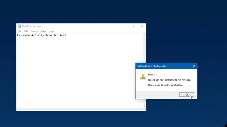Click the "Hello !" text in the dialog
Viewport: 227px width, 127px height.
[x=151, y=75]
